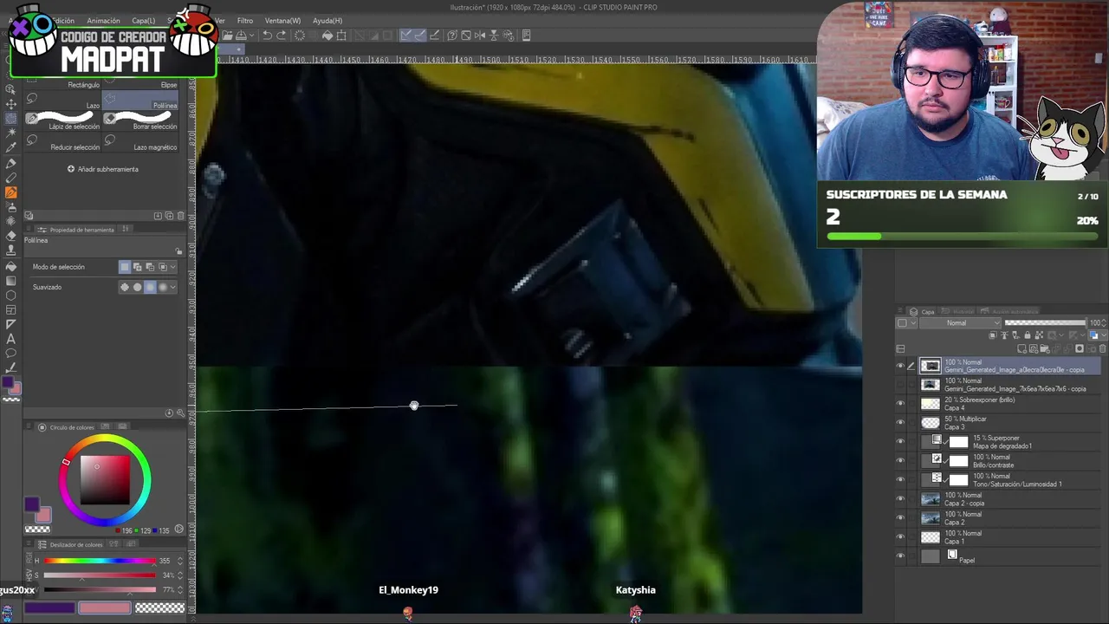Screen dimensions: 1109x624
Task: Hide the Capa 3 layer
Action: click(x=900, y=423)
